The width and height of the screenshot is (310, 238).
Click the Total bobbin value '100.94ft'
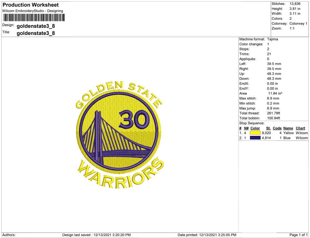274,118
